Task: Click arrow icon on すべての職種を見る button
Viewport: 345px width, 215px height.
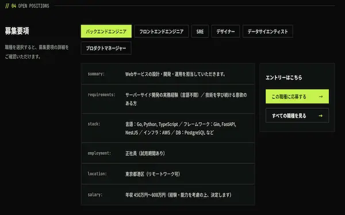Action: click(321, 116)
